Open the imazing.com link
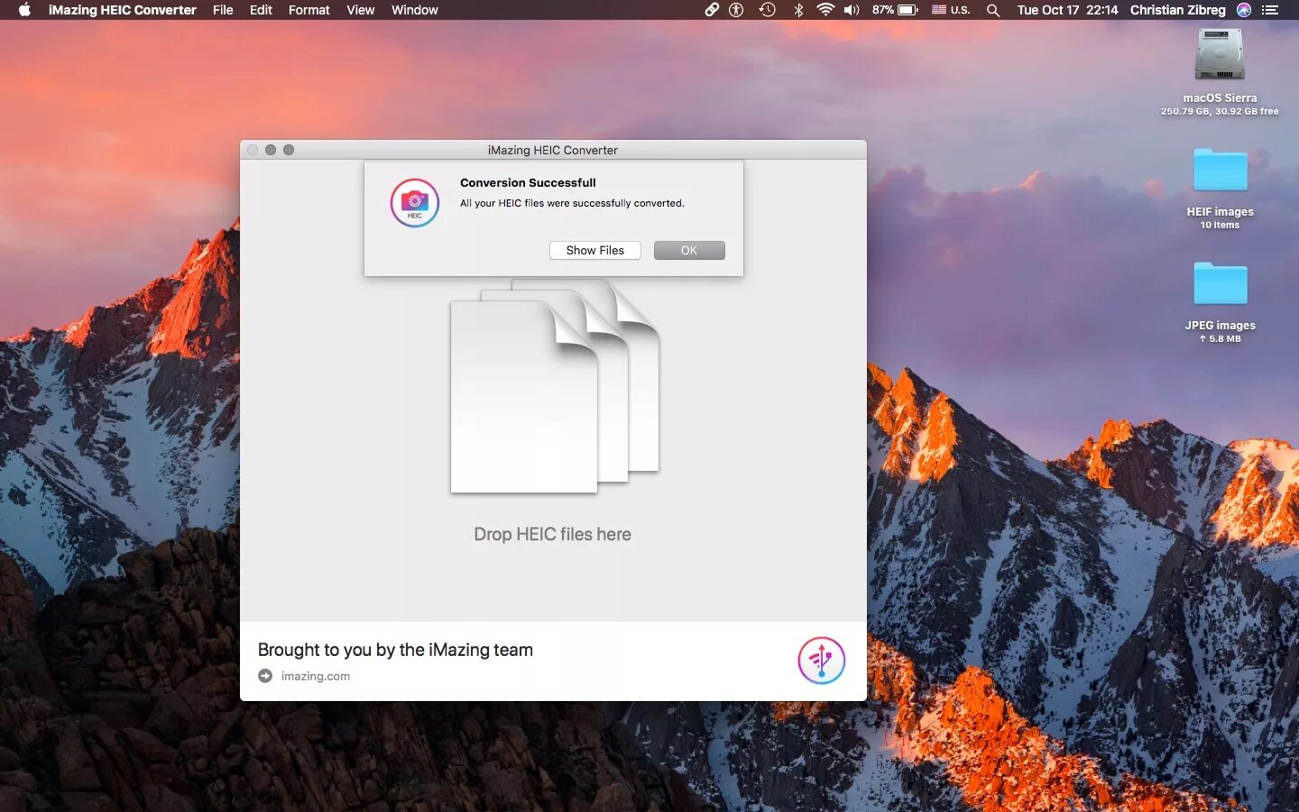The width and height of the screenshot is (1299, 812). pyautogui.click(x=315, y=676)
